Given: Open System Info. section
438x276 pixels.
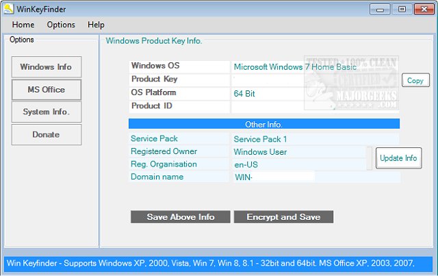Looking at the screenshot, I should coord(47,112).
